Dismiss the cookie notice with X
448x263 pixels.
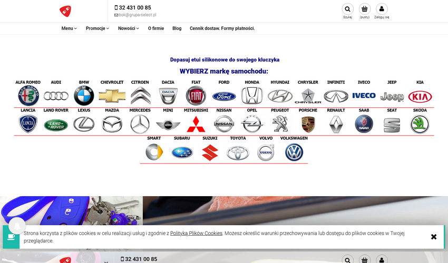pyautogui.click(x=434, y=237)
